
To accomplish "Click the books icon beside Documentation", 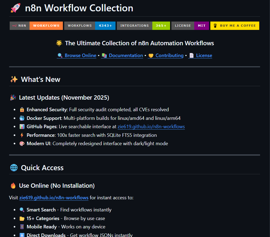I will click(x=104, y=55).
